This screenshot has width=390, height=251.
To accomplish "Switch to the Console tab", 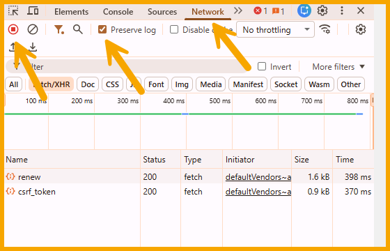I will [118, 12].
